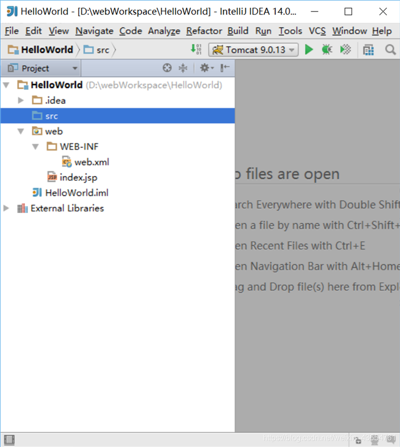
Task: Run the Tomcat 9.0.13 configuration
Action: coord(309,50)
